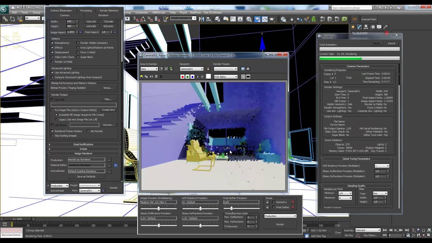
Task: Click the Edit Region icon
Action: 161,69
